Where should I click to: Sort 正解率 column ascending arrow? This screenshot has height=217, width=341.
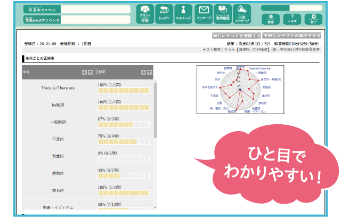143,73
